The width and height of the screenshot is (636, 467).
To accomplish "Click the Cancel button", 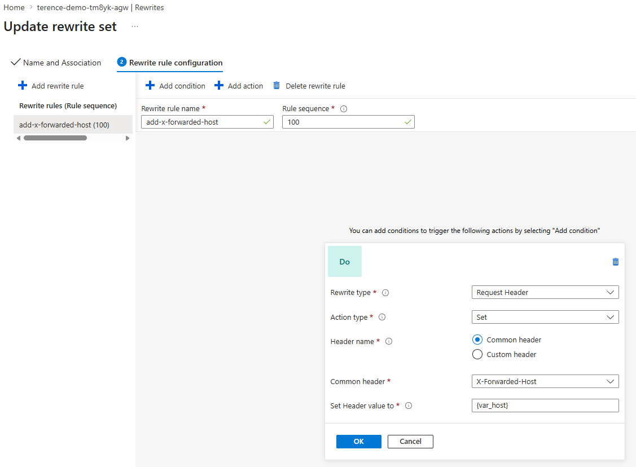I will click(410, 442).
